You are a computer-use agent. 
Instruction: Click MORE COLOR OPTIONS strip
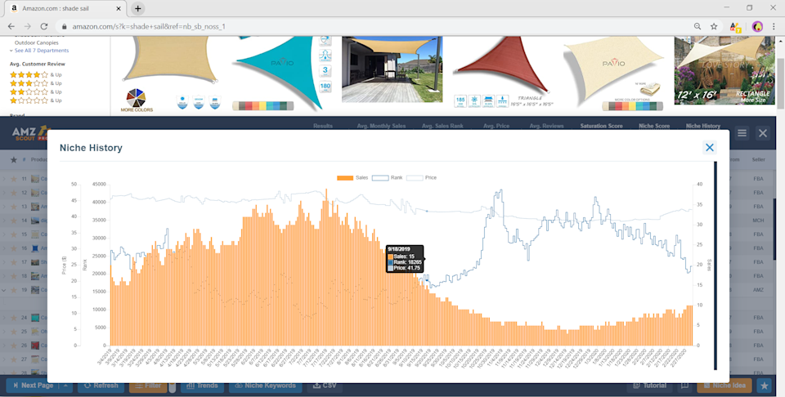(632, 105)
